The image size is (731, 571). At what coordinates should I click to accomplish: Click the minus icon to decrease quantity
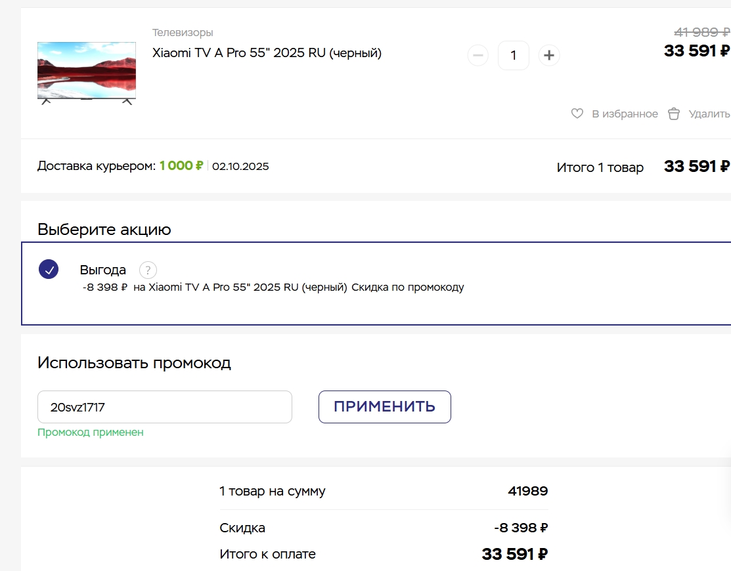point(478,55)
